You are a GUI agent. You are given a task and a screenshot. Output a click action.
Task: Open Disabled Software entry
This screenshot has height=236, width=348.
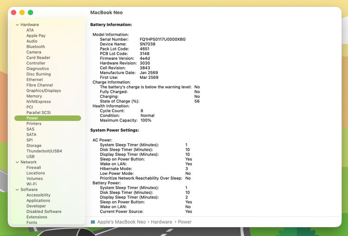[x=44, y=211]
